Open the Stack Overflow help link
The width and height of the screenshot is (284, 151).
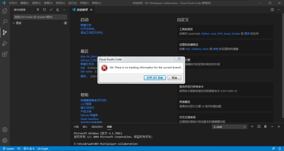tap(90, 119)
